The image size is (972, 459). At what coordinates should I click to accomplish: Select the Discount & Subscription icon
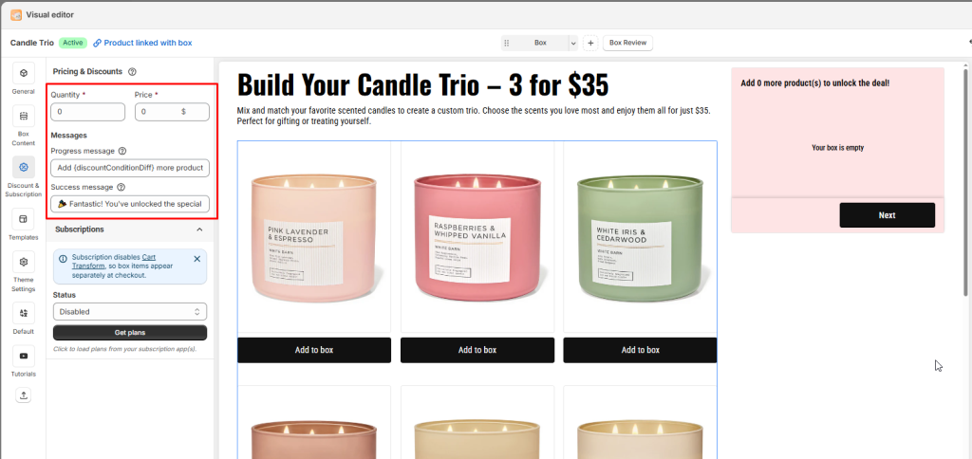[24, 167]
